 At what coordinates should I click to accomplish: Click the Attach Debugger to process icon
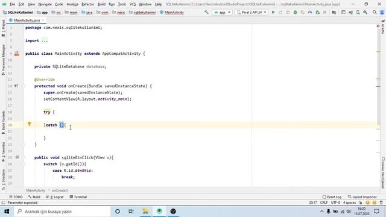click(x=318, y=12)
